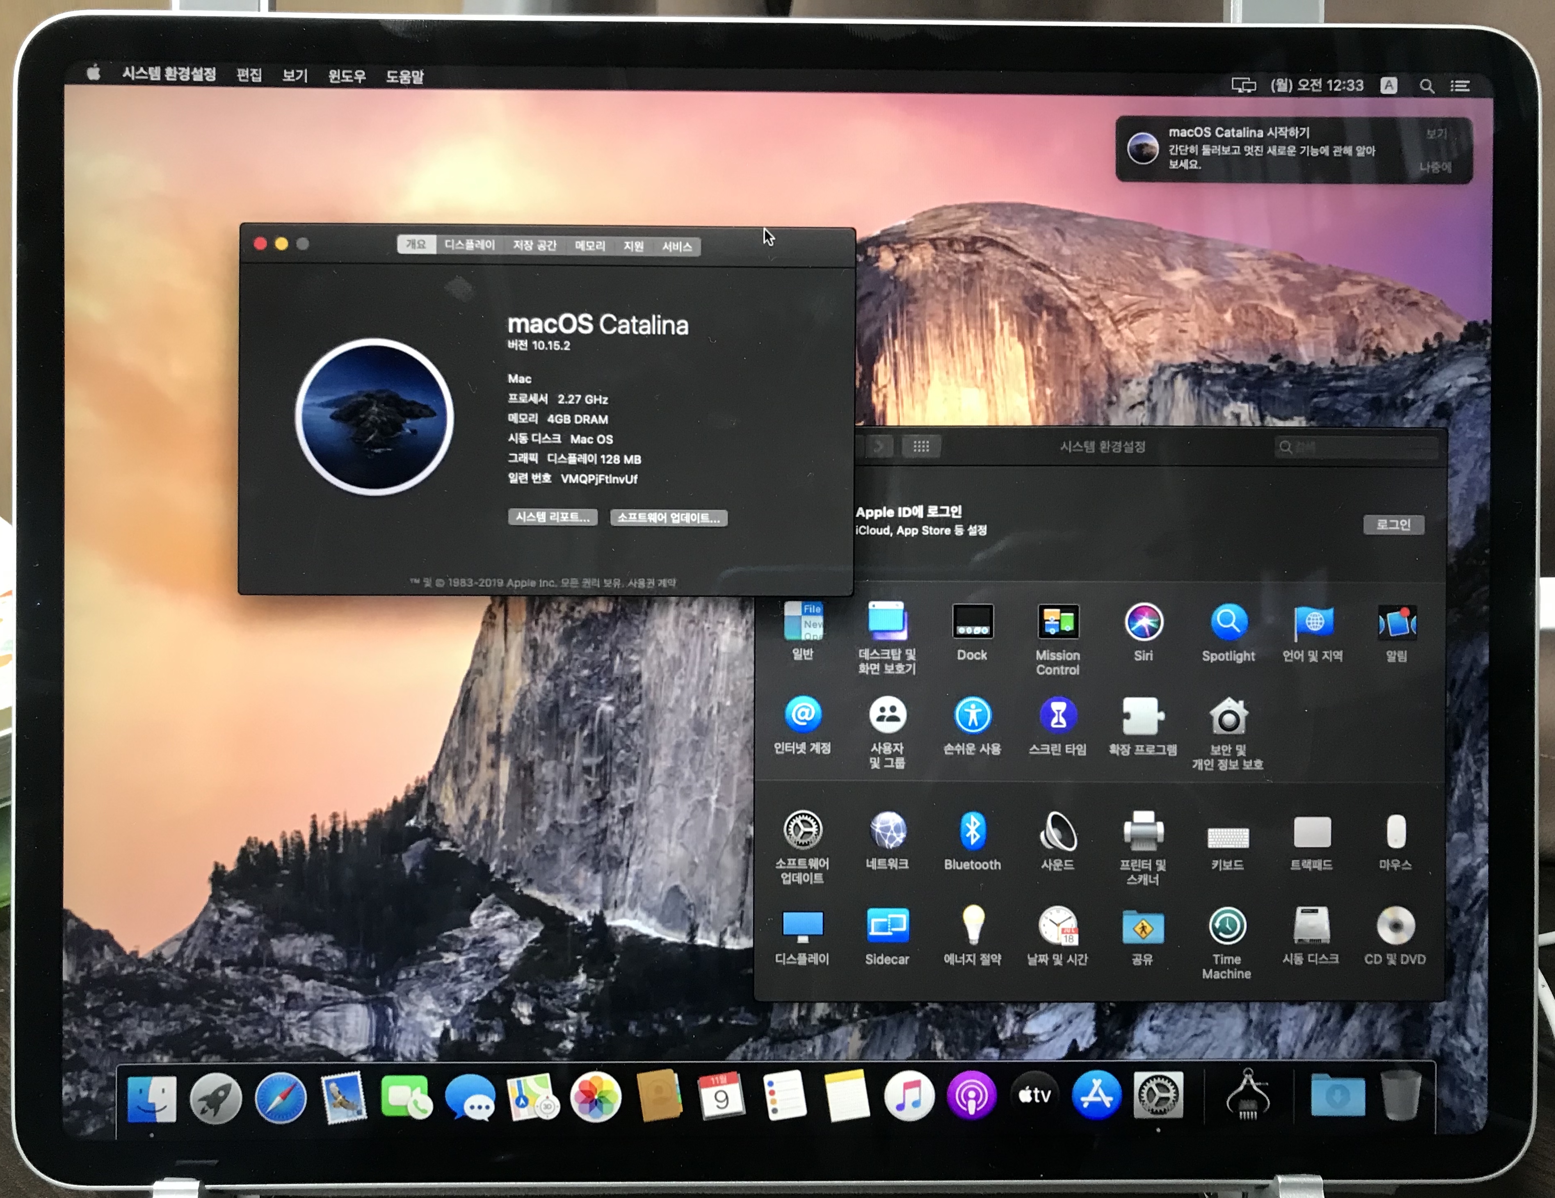This screenshot has width=1555, height=1198.
Task: Open the 저장 공간 tab
Action: coord(534,246)
